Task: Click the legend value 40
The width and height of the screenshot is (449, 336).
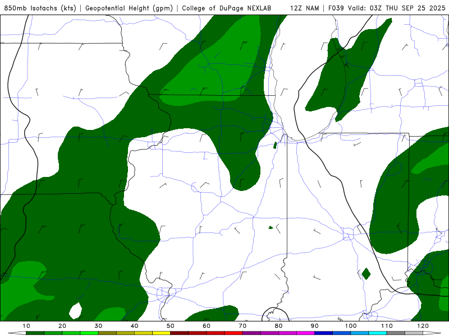Action: coord(134,326)
